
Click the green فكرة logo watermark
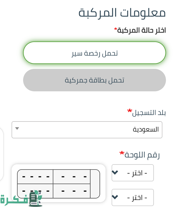21,199
